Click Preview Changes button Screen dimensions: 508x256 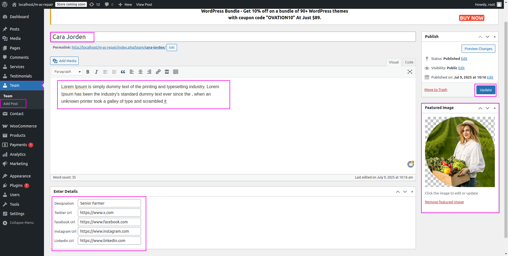(478, 49)
